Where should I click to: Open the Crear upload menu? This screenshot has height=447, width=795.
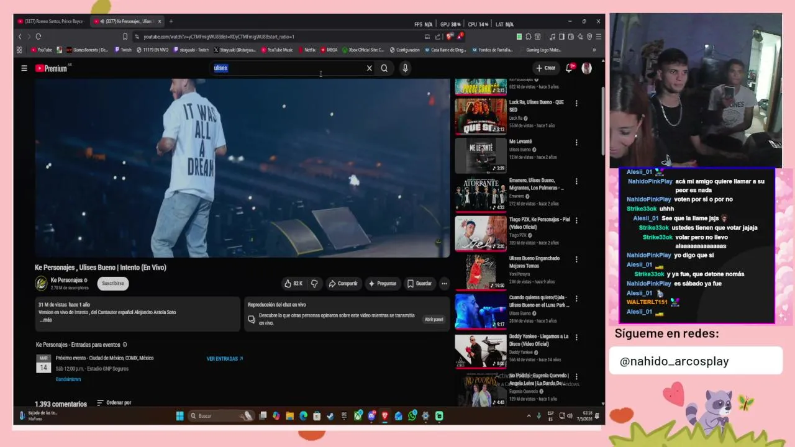(545, 68)
